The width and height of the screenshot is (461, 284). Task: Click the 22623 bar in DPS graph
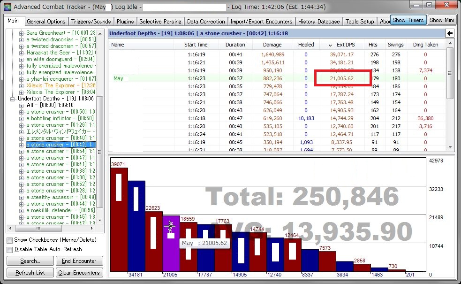(154, 241)
